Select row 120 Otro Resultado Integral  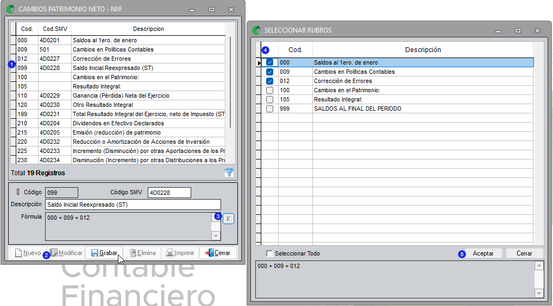121,105
